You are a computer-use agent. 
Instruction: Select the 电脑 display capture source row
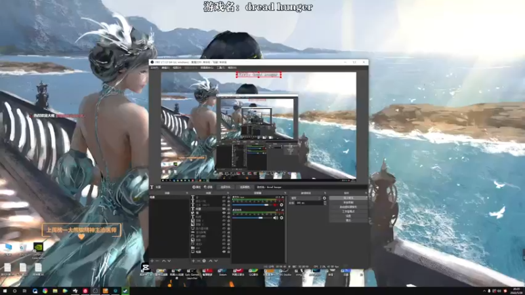211,252
